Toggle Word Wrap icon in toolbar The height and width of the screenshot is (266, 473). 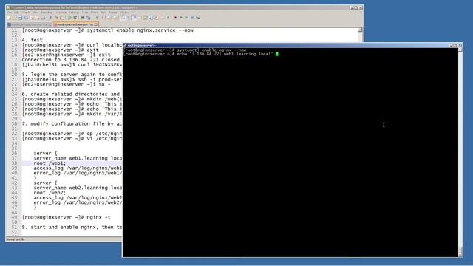click(123, 18)
